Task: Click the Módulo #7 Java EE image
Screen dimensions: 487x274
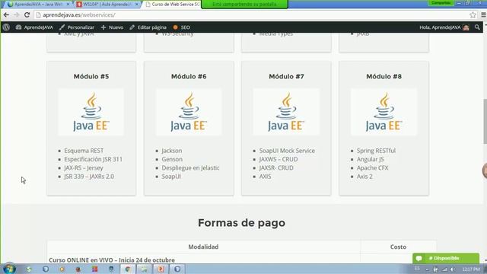Action: pos(286,112)
